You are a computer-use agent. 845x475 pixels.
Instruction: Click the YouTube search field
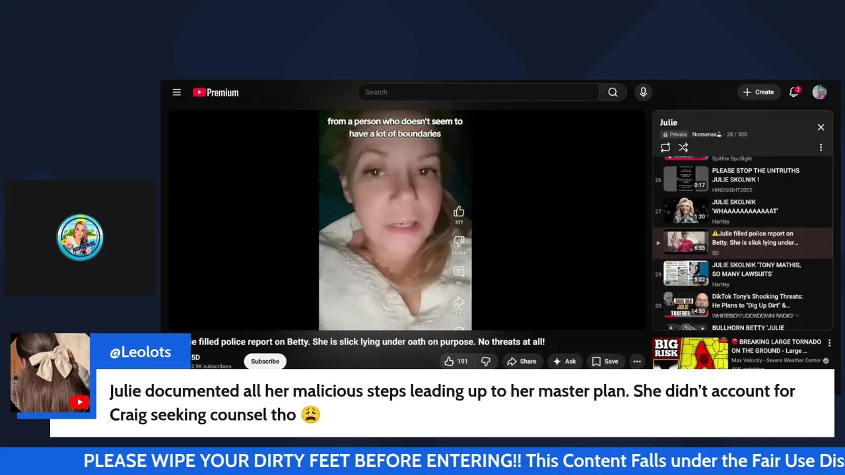point(479,92)
